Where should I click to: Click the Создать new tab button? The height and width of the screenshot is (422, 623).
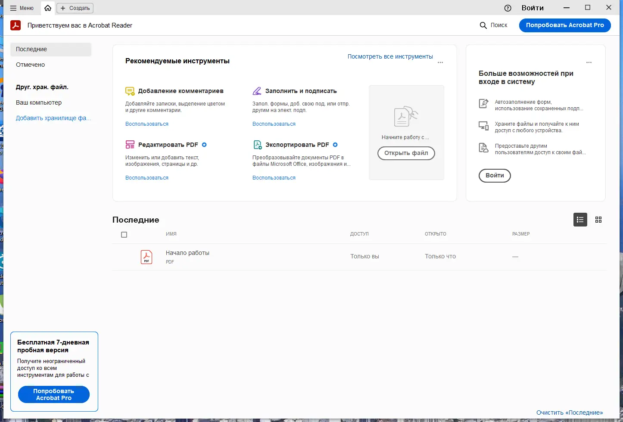(75, 8)
